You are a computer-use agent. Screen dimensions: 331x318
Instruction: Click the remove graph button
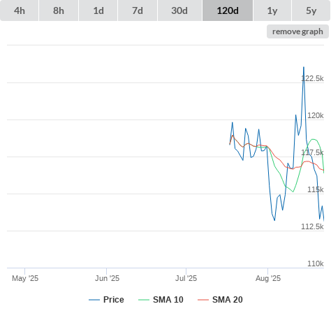297,31
